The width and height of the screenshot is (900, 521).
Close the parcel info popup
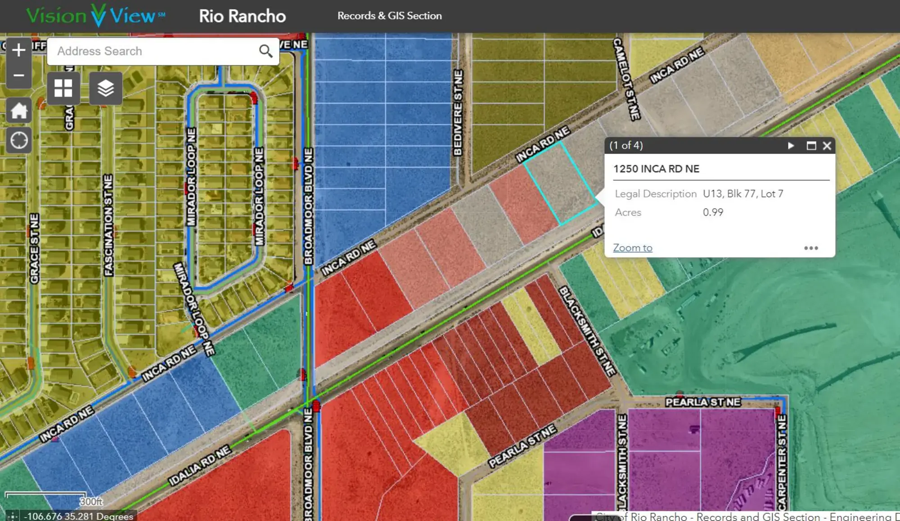[x=827, y=146]
